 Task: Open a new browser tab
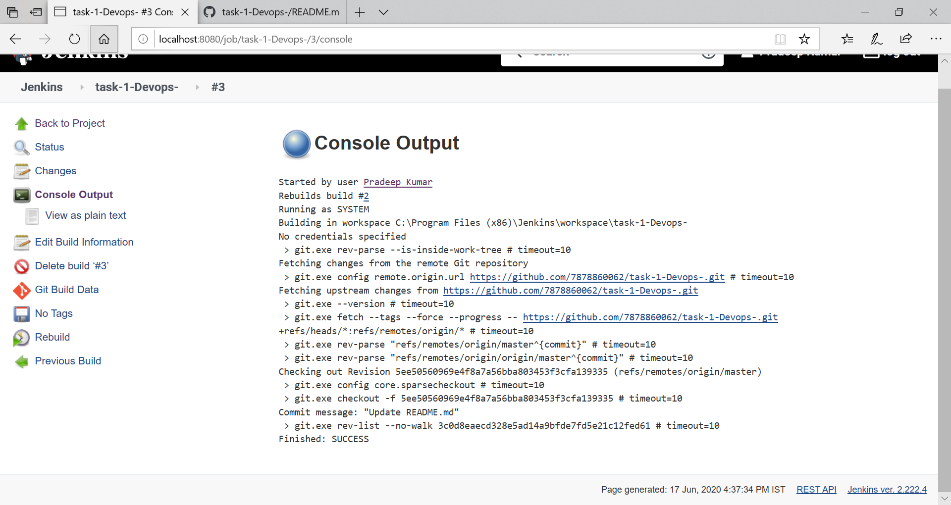coord(360,12)
